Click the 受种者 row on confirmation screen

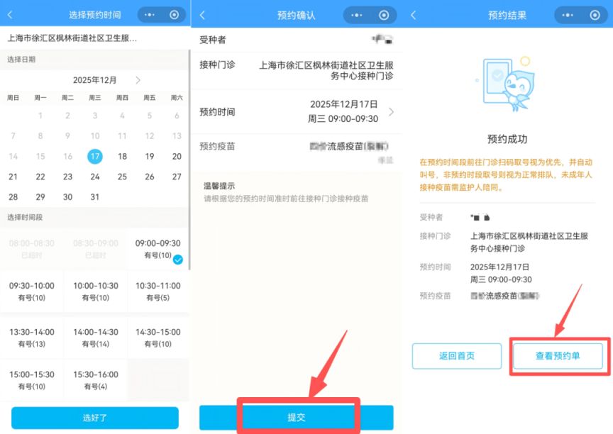tap(297, 40)
